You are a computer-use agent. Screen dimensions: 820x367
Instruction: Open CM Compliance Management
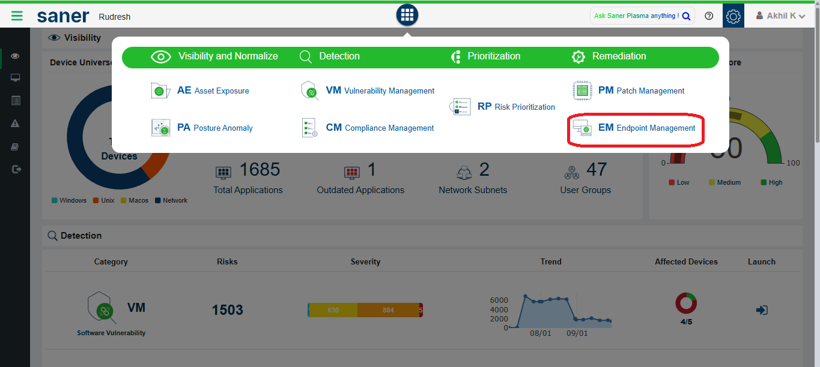point(380,128)
